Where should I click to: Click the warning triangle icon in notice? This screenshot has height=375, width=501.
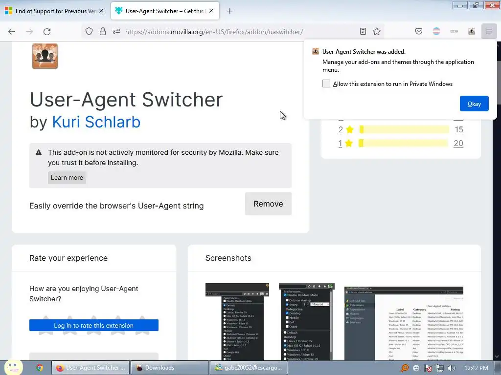[39, 152]
